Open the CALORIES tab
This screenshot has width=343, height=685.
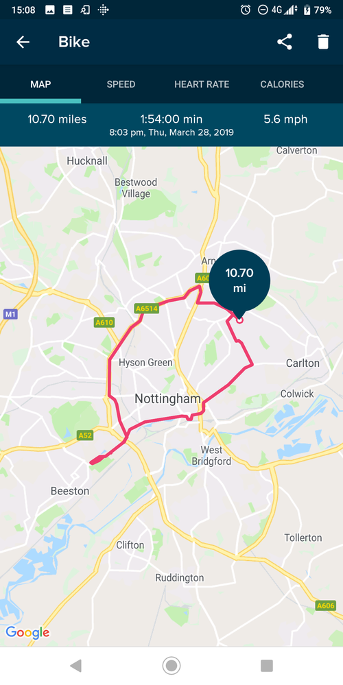[x=282, y=84]
